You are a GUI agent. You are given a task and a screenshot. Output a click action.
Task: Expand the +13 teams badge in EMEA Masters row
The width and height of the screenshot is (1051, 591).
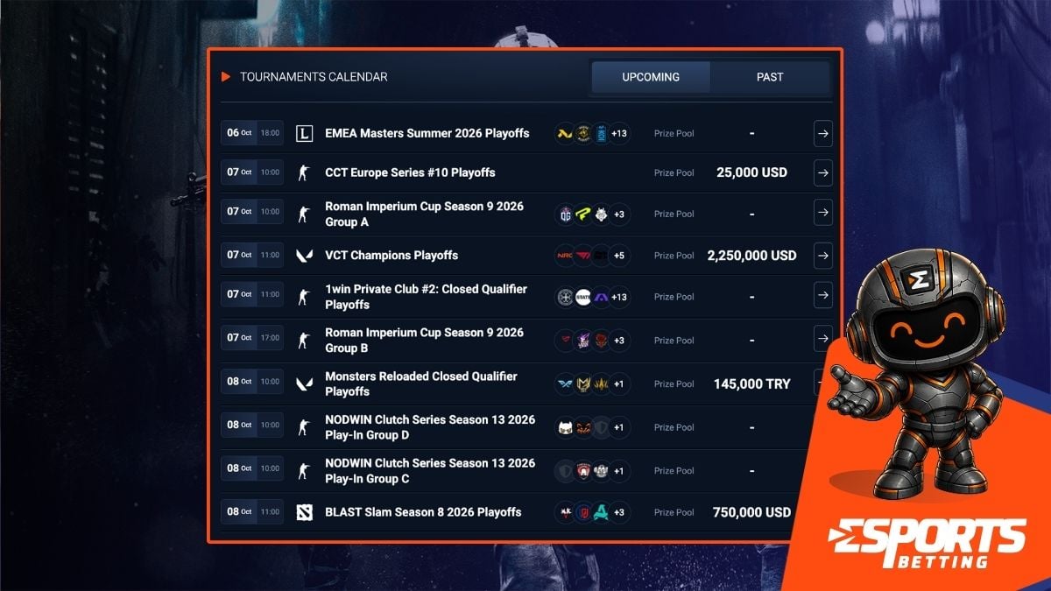point(619,134)
